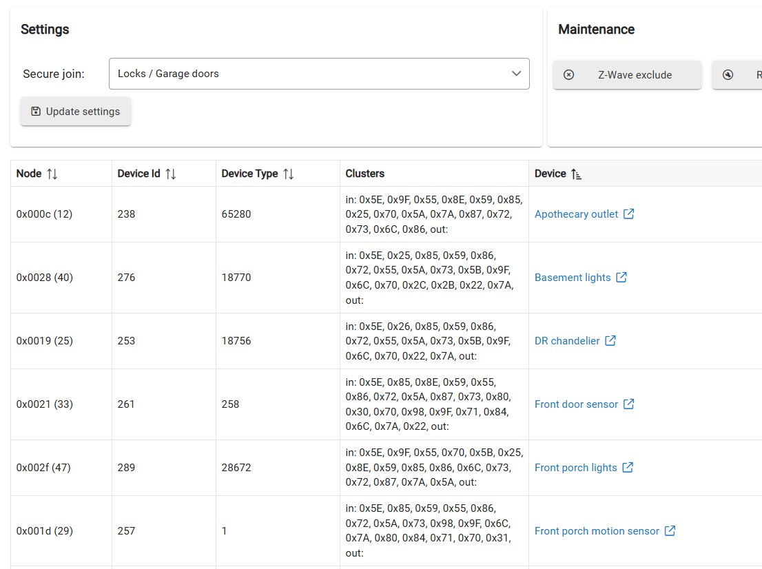Image resolution: width=762 pixels, height=569 pixels.
Task: Click the Settings panel heading
Action: 45,29
